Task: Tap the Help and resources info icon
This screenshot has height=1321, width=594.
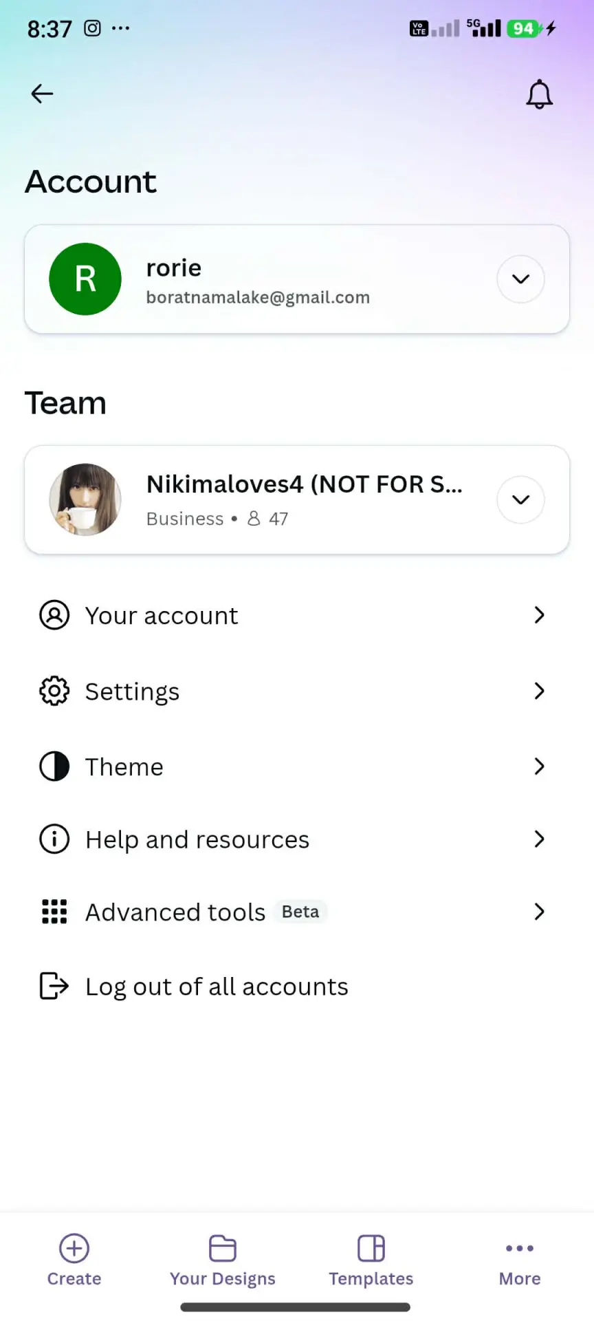Action: pyautogui.click(x=54, y=839)
